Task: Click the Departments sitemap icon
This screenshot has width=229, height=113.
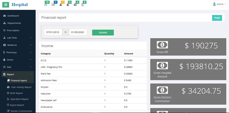Action: click(x=4, y=23)
